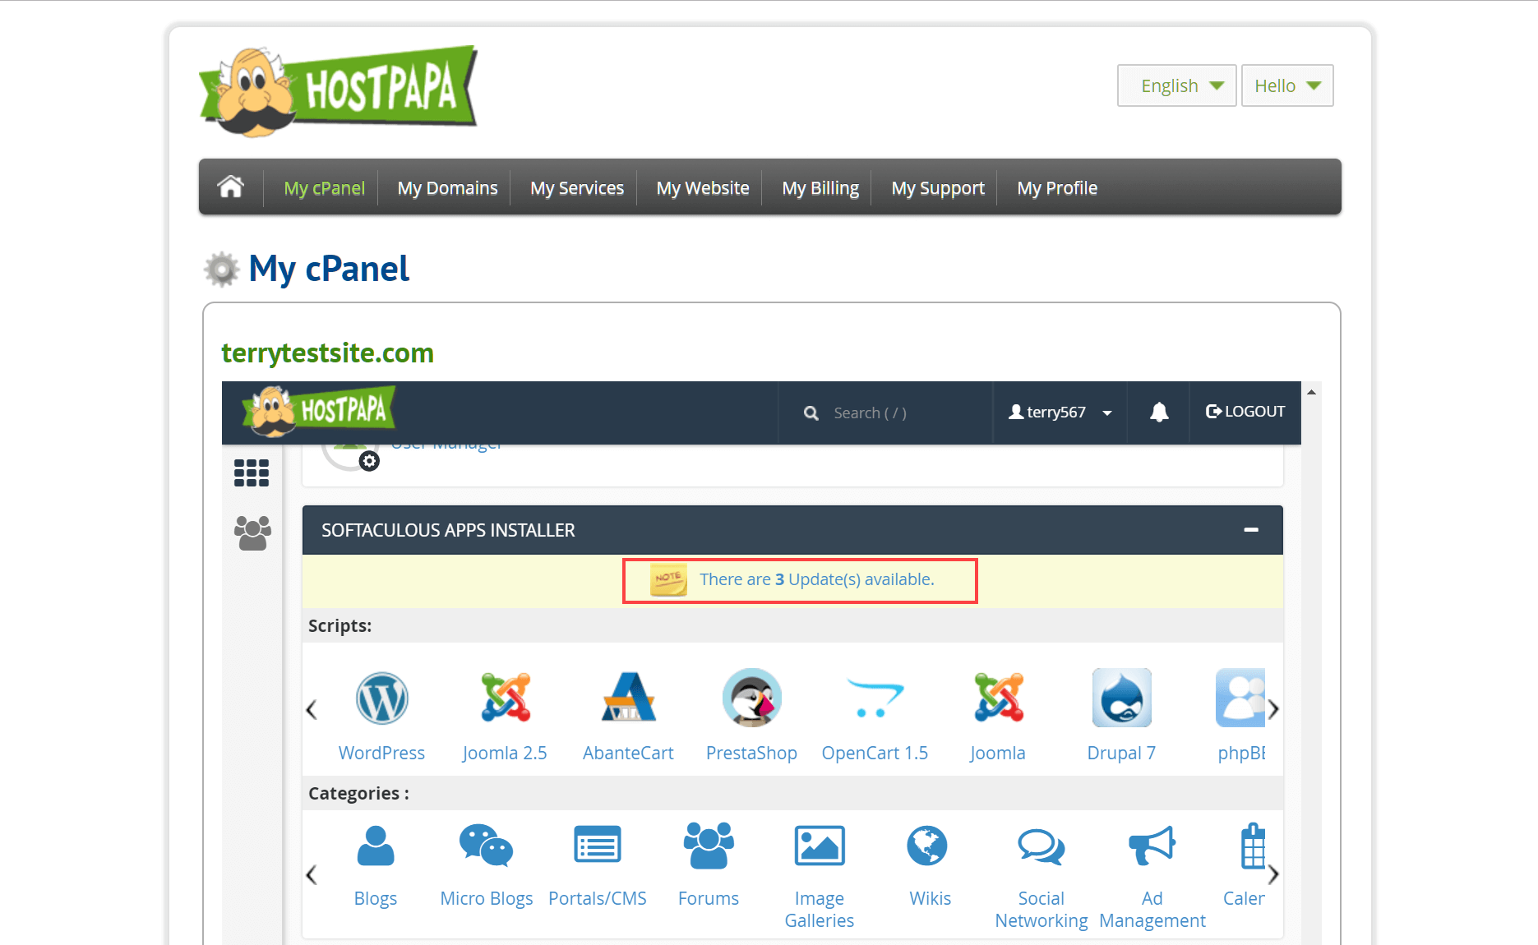Open the Blogs category icon
1538x945 pixels.
[x=376, y=846]
